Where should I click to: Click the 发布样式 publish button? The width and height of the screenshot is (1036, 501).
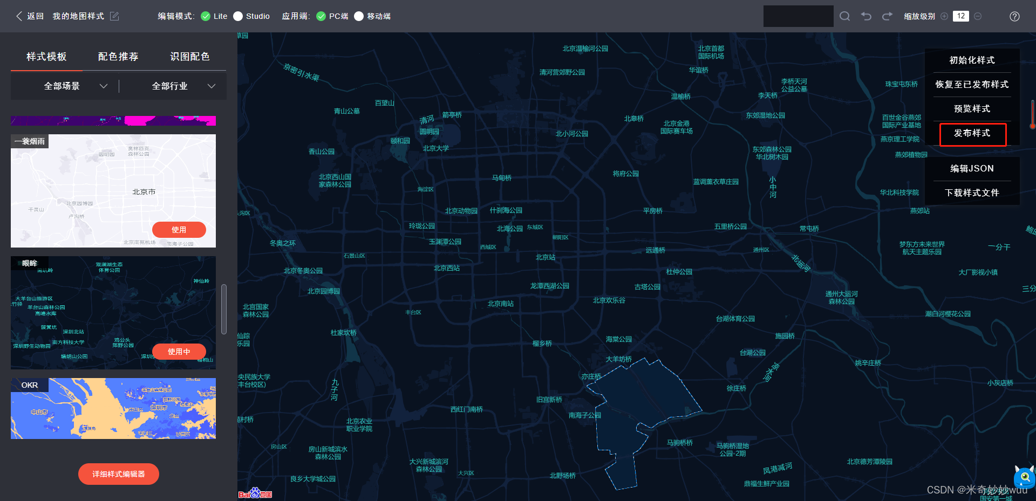click(x=972, y=133)
